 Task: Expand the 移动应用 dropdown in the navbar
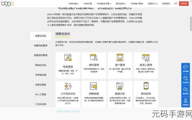pyautogui.click(x=121, y=4)
